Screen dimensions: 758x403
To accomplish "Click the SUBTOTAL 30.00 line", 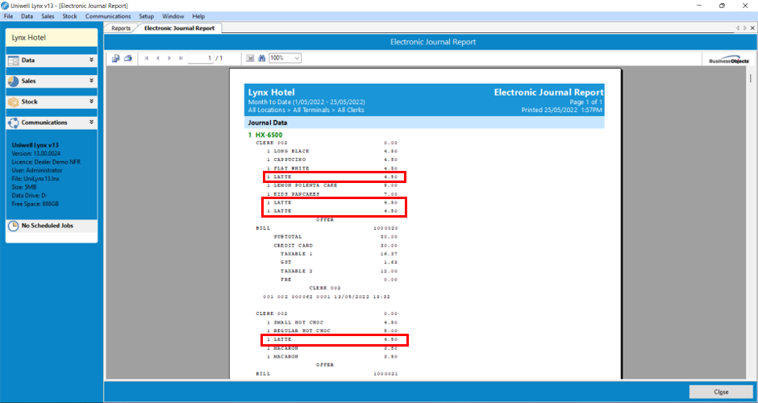I will point(335,237).
